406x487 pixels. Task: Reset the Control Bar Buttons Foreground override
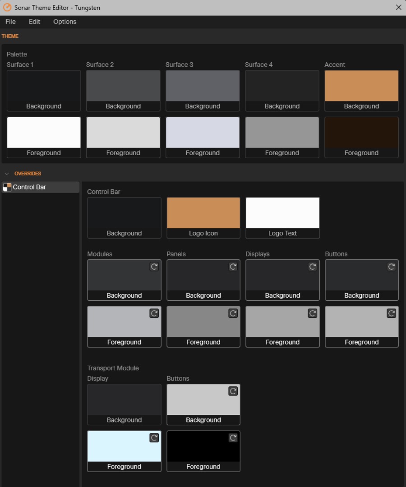(392, 313)
